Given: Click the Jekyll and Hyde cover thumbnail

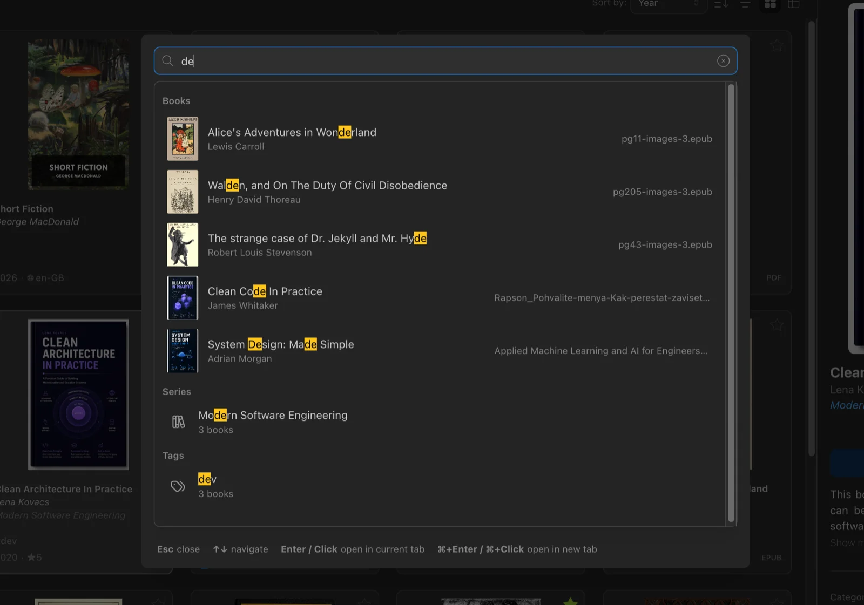Looking at the screenshot, I should [x=183, y=244].
